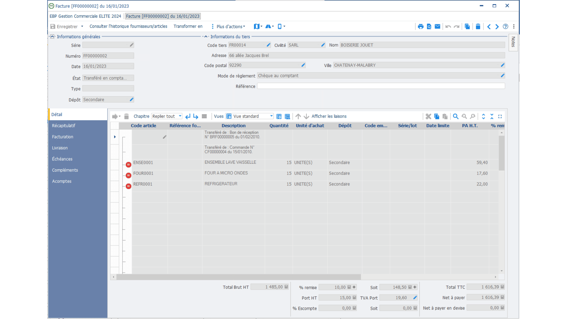Screen dimensions: 567x319
Task: Edit the Dépôt field with its pencil icon
Action: pos(131,99)
